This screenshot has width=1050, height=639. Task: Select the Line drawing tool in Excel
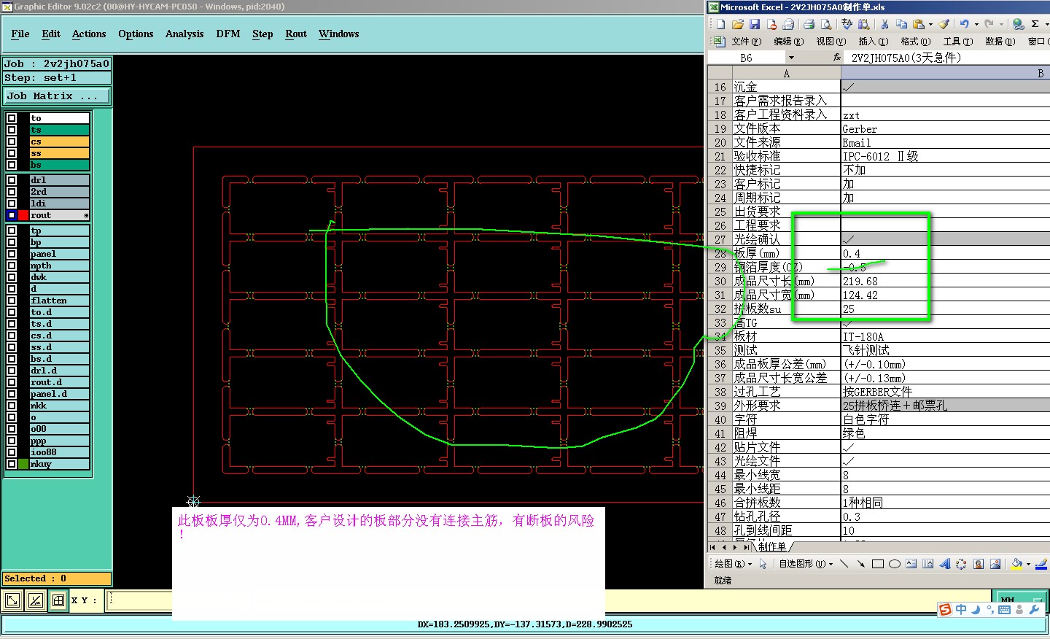coord(844,564)
